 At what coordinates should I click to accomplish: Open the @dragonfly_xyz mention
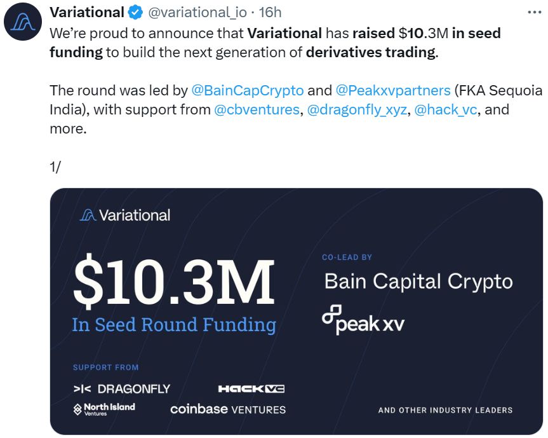tap(358, 109)
